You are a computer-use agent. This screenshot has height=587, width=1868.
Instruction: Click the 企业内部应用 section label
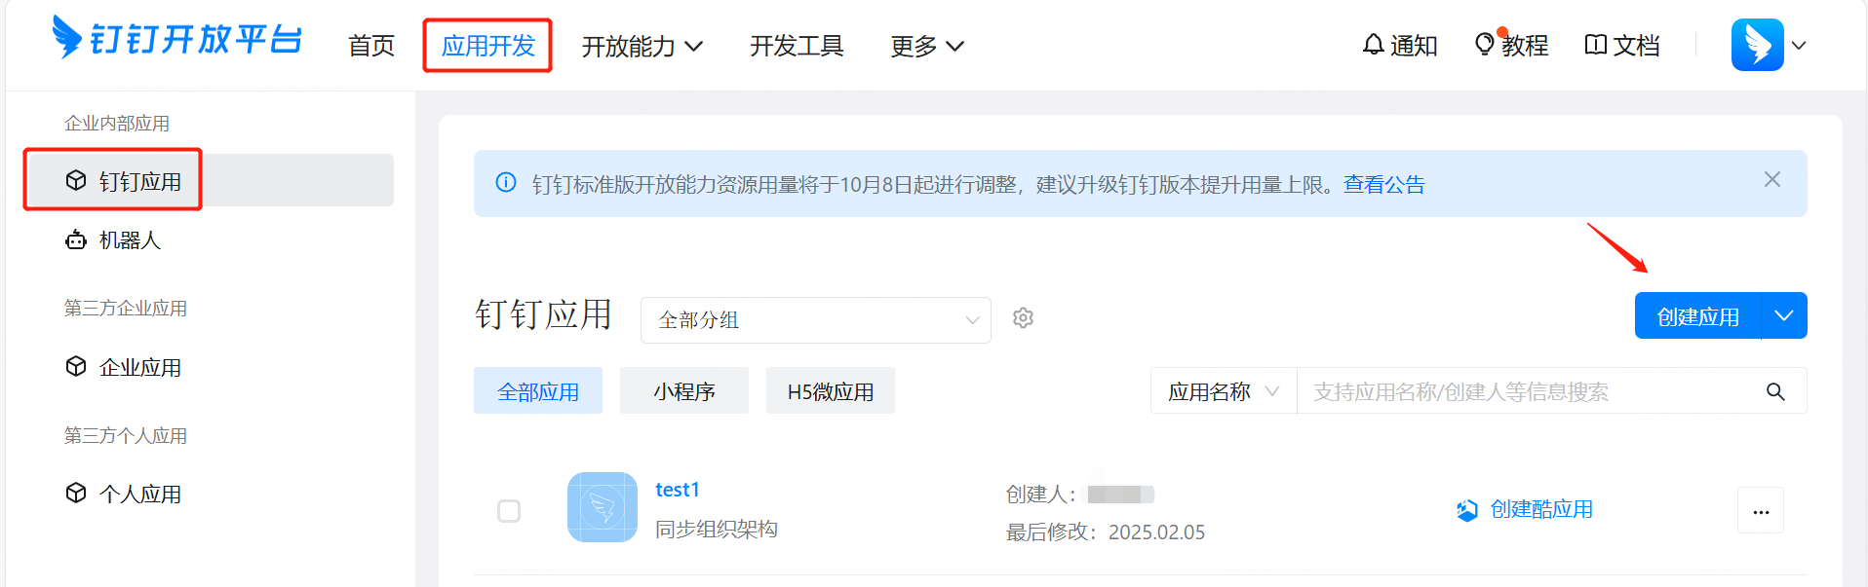(x=117, y=124)
